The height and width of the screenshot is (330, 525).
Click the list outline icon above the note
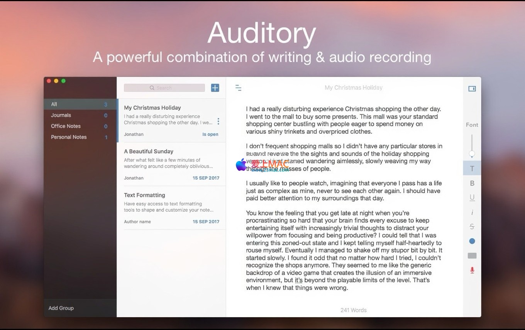238,88
